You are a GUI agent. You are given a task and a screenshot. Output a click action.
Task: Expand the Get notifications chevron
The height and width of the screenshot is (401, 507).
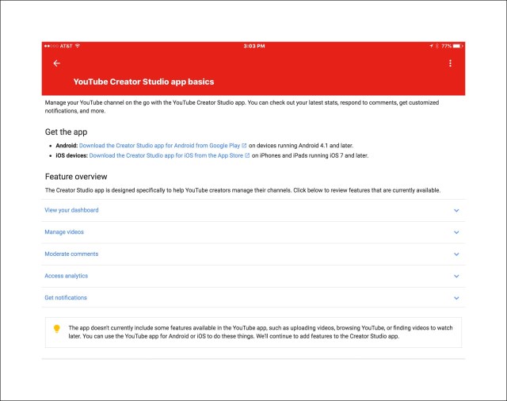coord(456,298)
